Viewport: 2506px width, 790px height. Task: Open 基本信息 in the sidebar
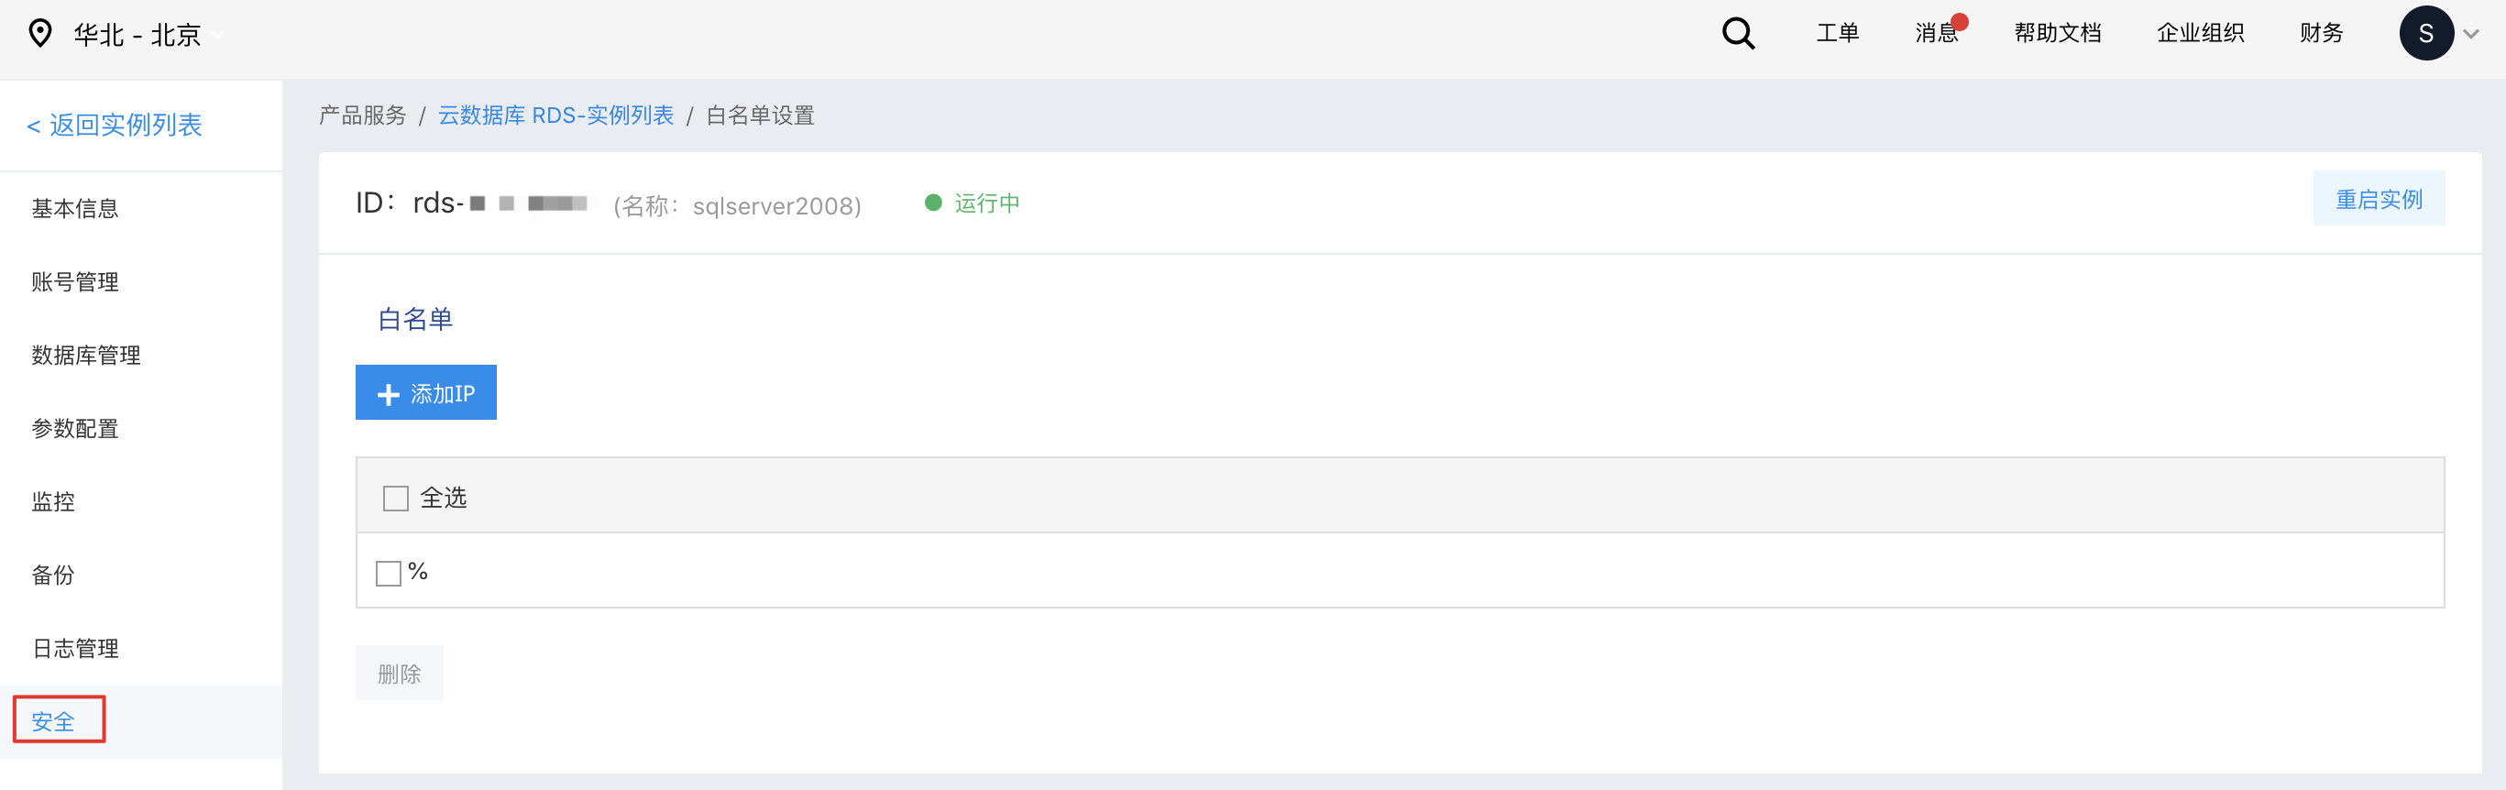(x=75, y=208)
